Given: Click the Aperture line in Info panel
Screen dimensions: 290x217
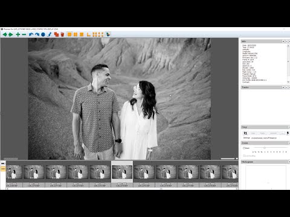Looking at the screenshot, I should coord(247,66).
